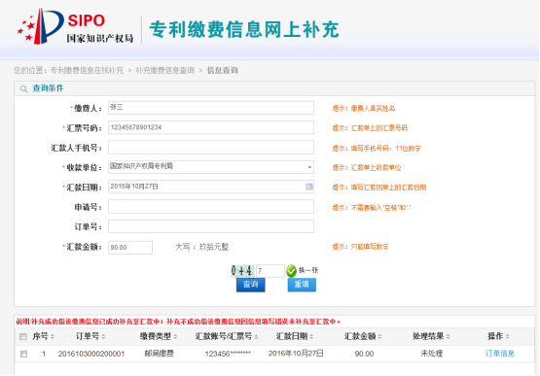Viewport: 540px width, 376px height.
Task: Click the 大写：玖拾元整 text
Action: click(x=201, y=247)
